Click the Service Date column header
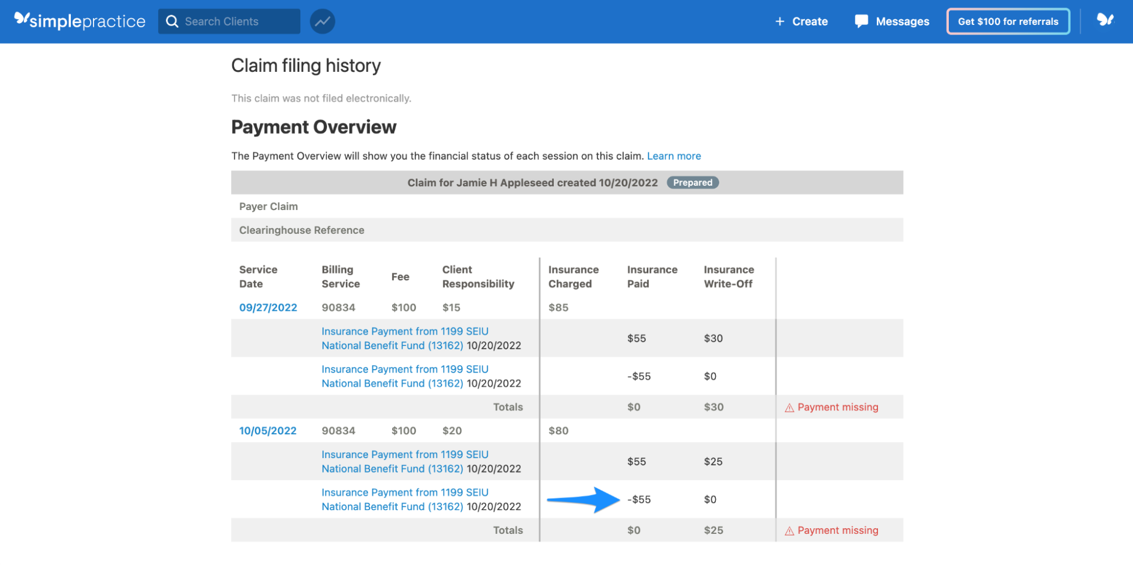 pos(258,277)
